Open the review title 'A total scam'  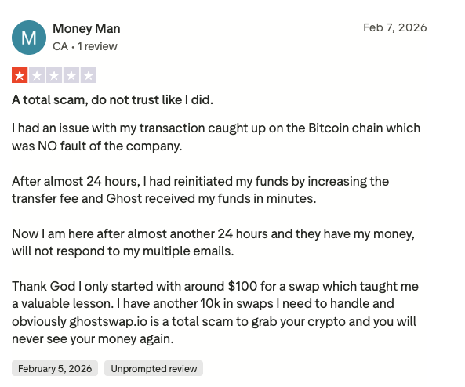(112, 99)
